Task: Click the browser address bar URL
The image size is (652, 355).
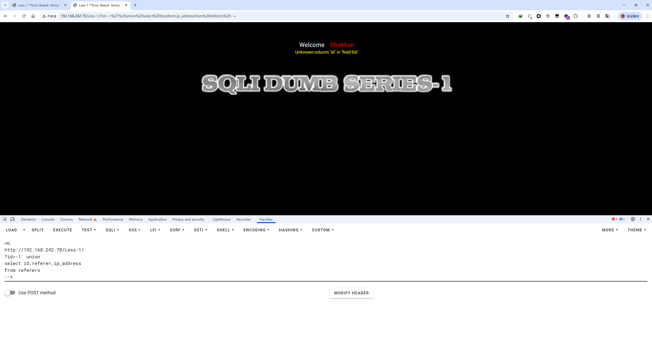Action: click(148, 16)
